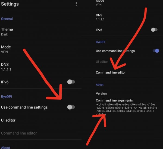This screenshot has height=149, width=163.
Task: Tap IPv6 label in right screen
Action: tap(99, 30)
